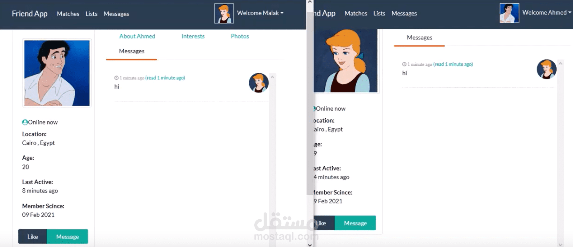Viewport: 573px width, 247px height.
Task: Click the clock icon in Malak's window message
Action: tap(116, 78)
